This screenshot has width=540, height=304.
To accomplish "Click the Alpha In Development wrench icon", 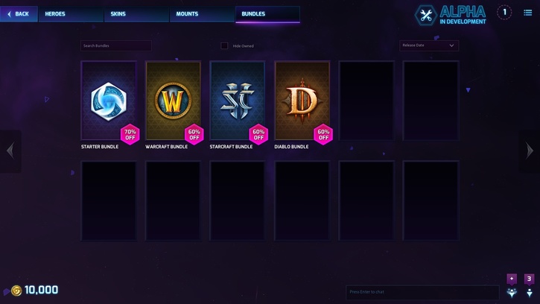I will coord(425,15).
